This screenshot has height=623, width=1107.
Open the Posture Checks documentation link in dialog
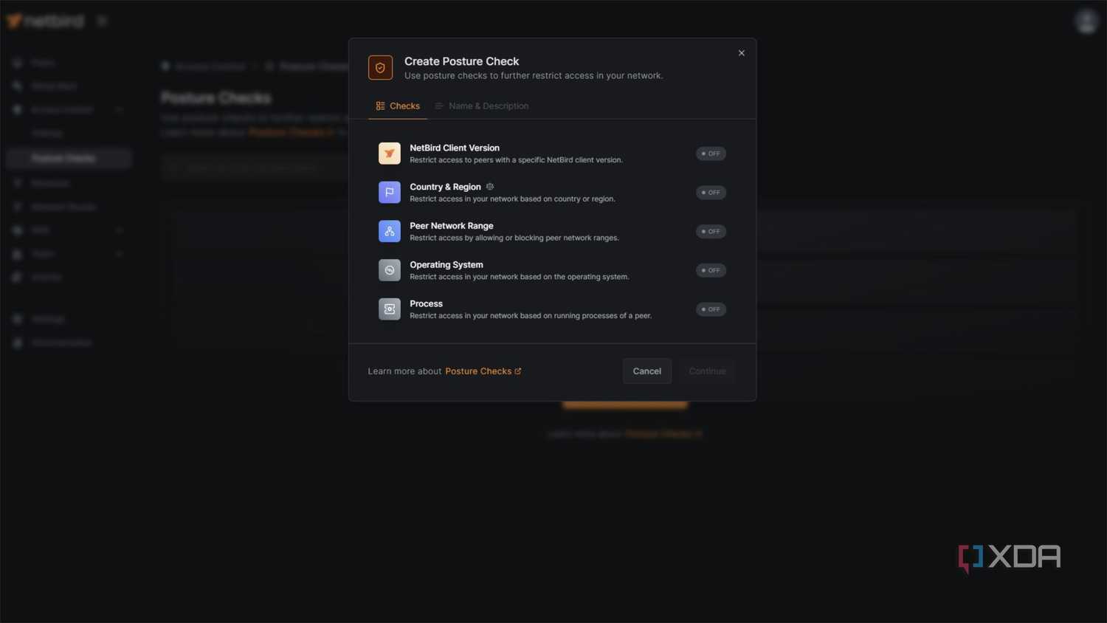point(483,371)
